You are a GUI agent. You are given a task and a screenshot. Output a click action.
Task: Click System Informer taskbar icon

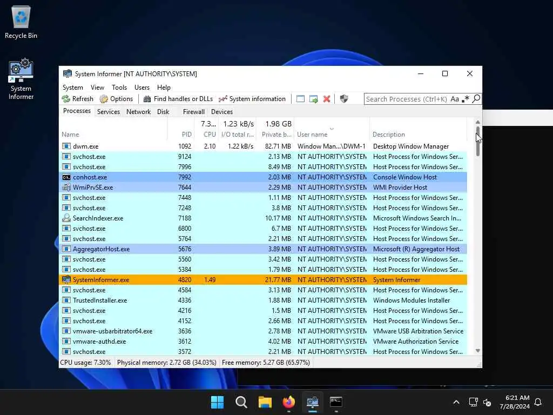(x=313, y=402)
